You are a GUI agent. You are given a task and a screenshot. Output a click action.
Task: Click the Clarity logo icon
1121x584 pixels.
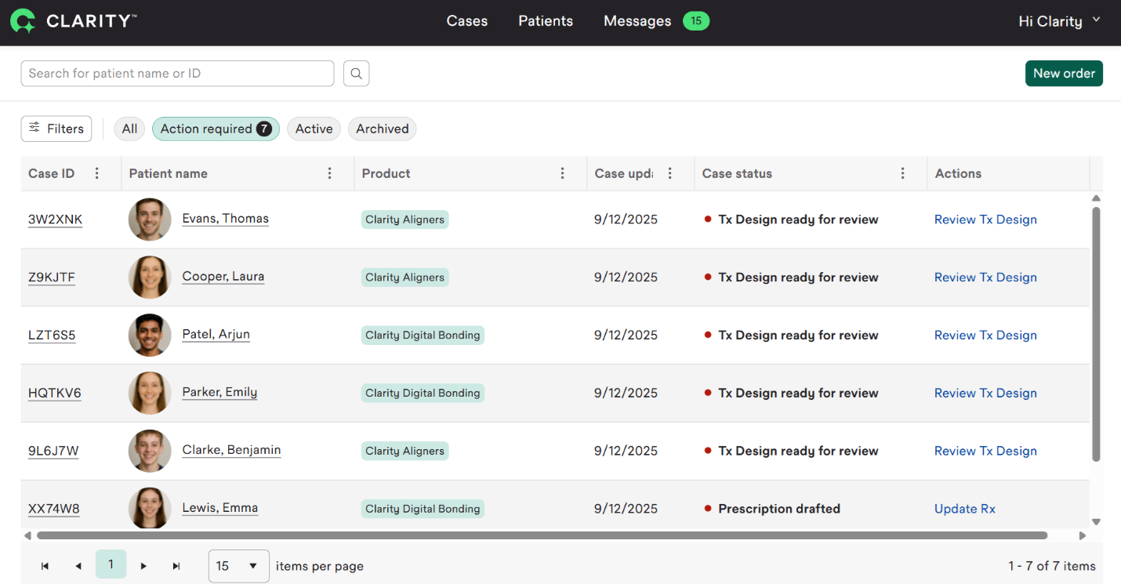(23, 21)
